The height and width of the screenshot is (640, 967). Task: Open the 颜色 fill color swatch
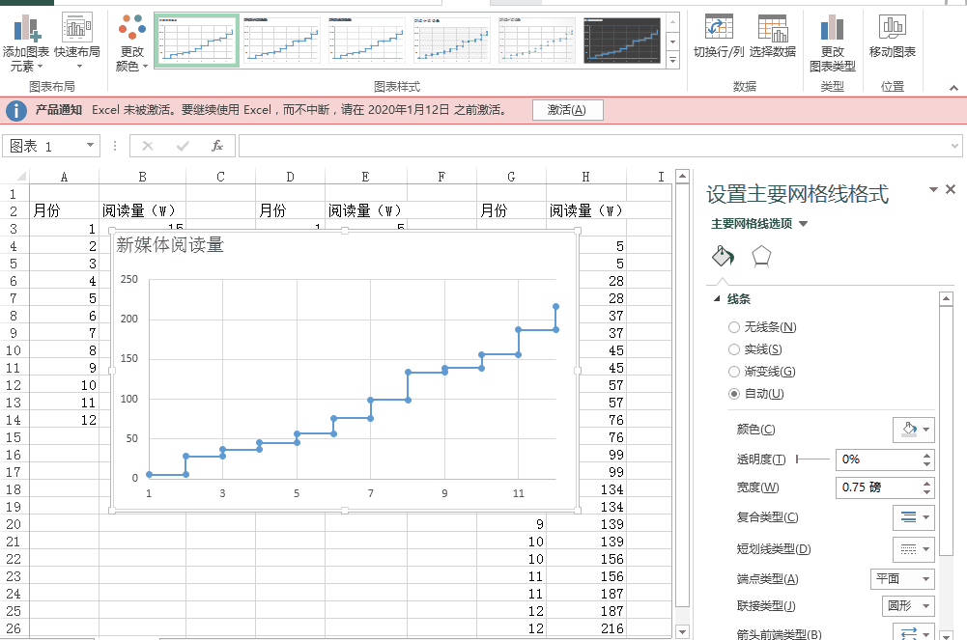(913, 429)
